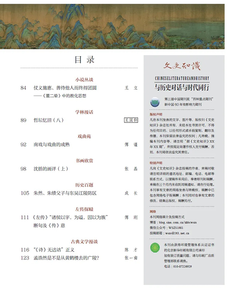227x290 pixels.
Task: Click the line 本刊网络媒介及投稿方式
Action: click(x=167, y=217)
